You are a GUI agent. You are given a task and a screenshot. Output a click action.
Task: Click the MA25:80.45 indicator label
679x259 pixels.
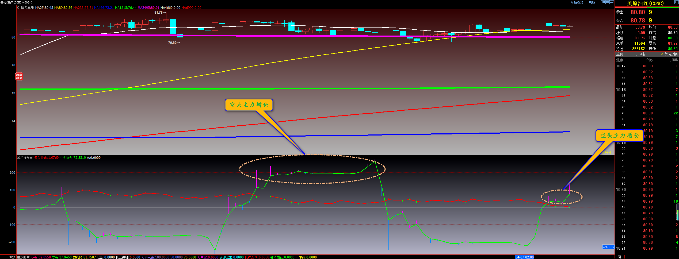click(44, 8)
